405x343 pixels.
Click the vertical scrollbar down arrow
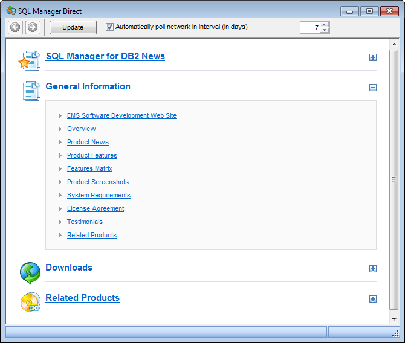[x=394, y=319]
